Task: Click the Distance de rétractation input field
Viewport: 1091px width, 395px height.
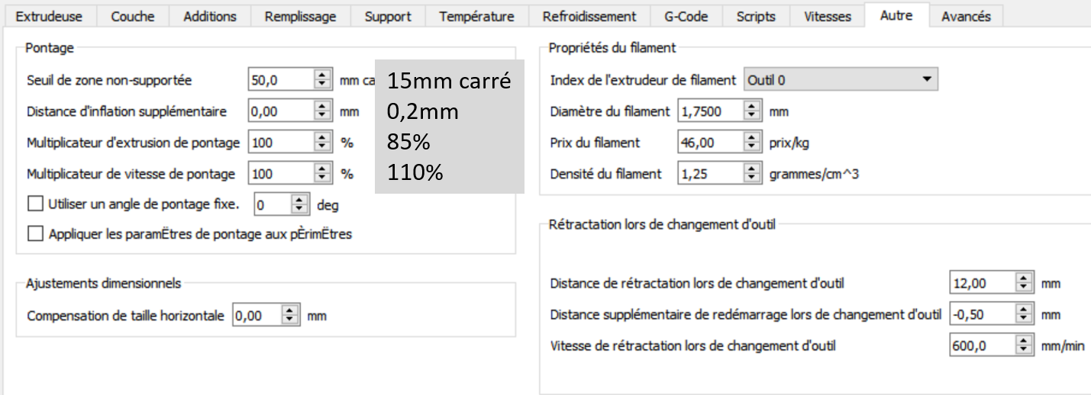Action: [981, 283]
